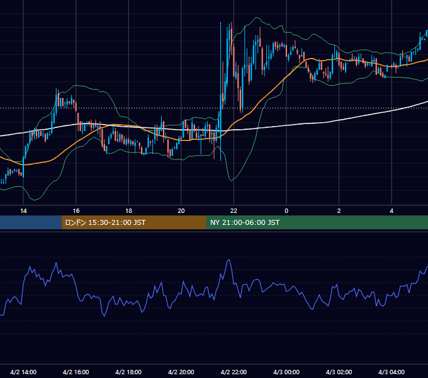The image size is (428, 378).
Task: Click the London session bar 15:30-21:00 JST
Action: (133, 222)
